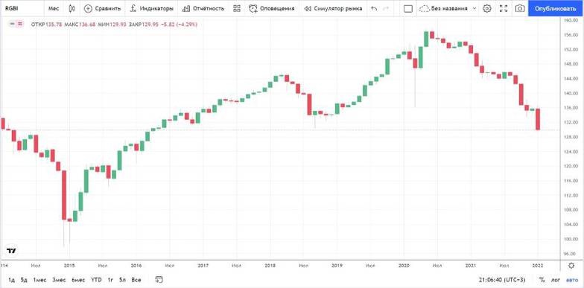Select the 6мес time range
Image resolution: width=584 pixels, height=288 pixels.
pos(79,280)
